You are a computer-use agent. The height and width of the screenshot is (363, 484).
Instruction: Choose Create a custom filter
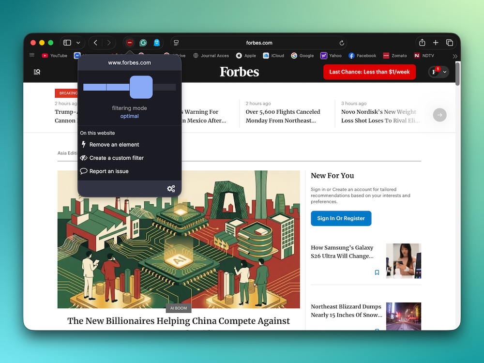[x=116, y=158]
